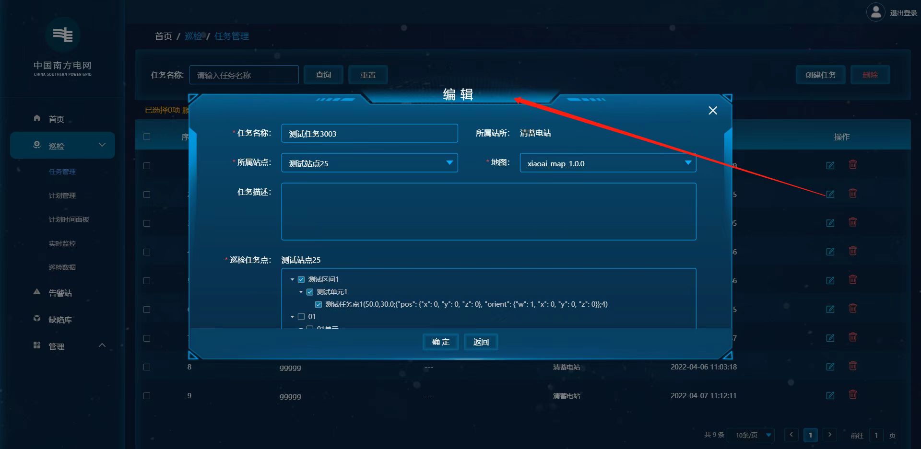This screenshot has height=449, width=921.
Task: Collapse the 01 tree node arrow
Action: pyautogui.click(x=292, y=317)
